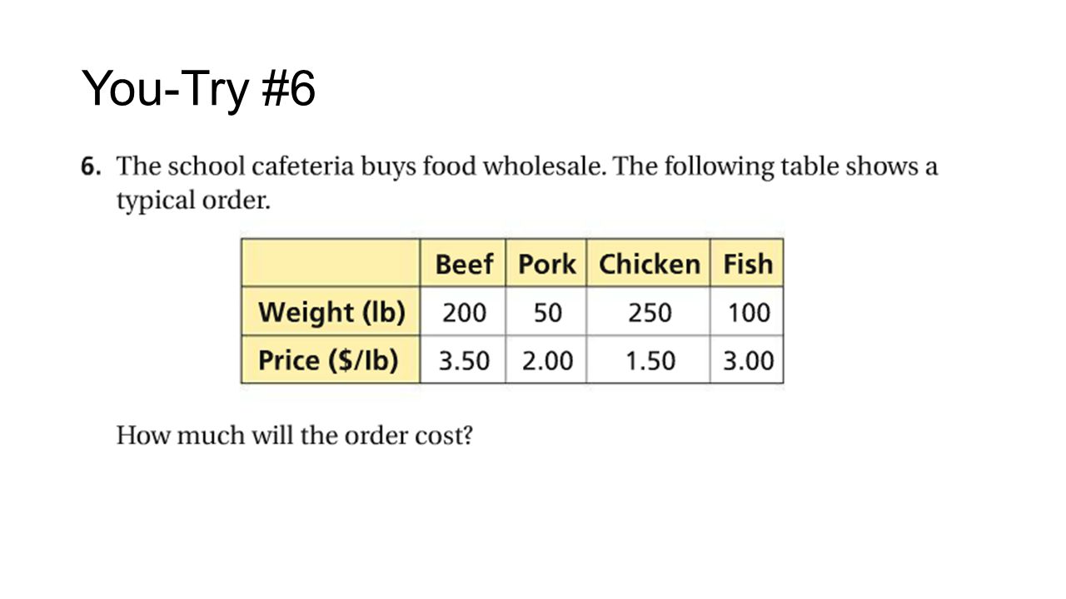Click the beef weight cell 200
1066x599 pixels.
tap(463, 312)
